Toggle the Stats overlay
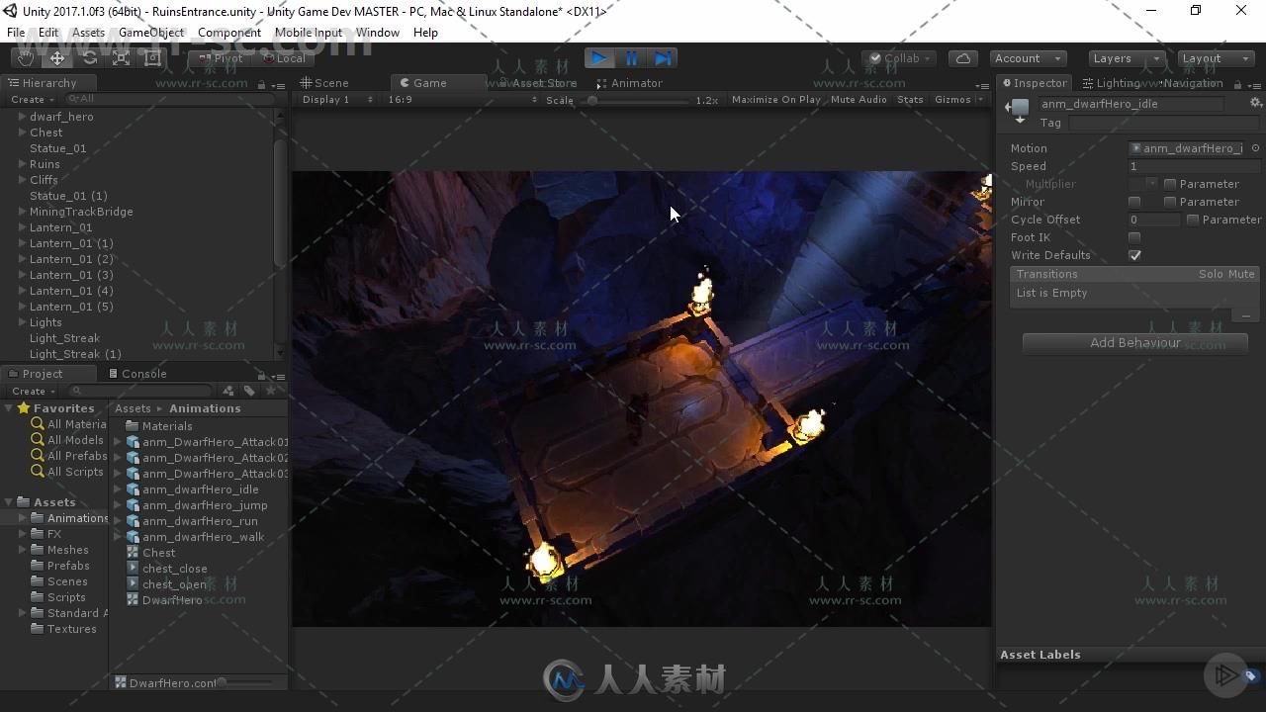 tap(910, 100)
